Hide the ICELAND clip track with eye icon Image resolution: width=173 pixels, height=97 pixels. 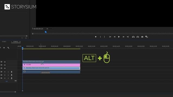click(x=5, y=65)
